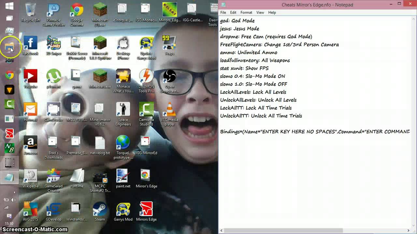This screenshot has width=417, height=234.
Task: Launch DAEMON Tools Pro shortcut
Action: click(x=146, y=81)
